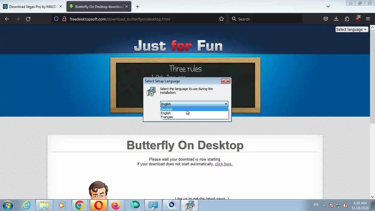
Task: Show hidden system tray icons
Action: click(324, 205)
